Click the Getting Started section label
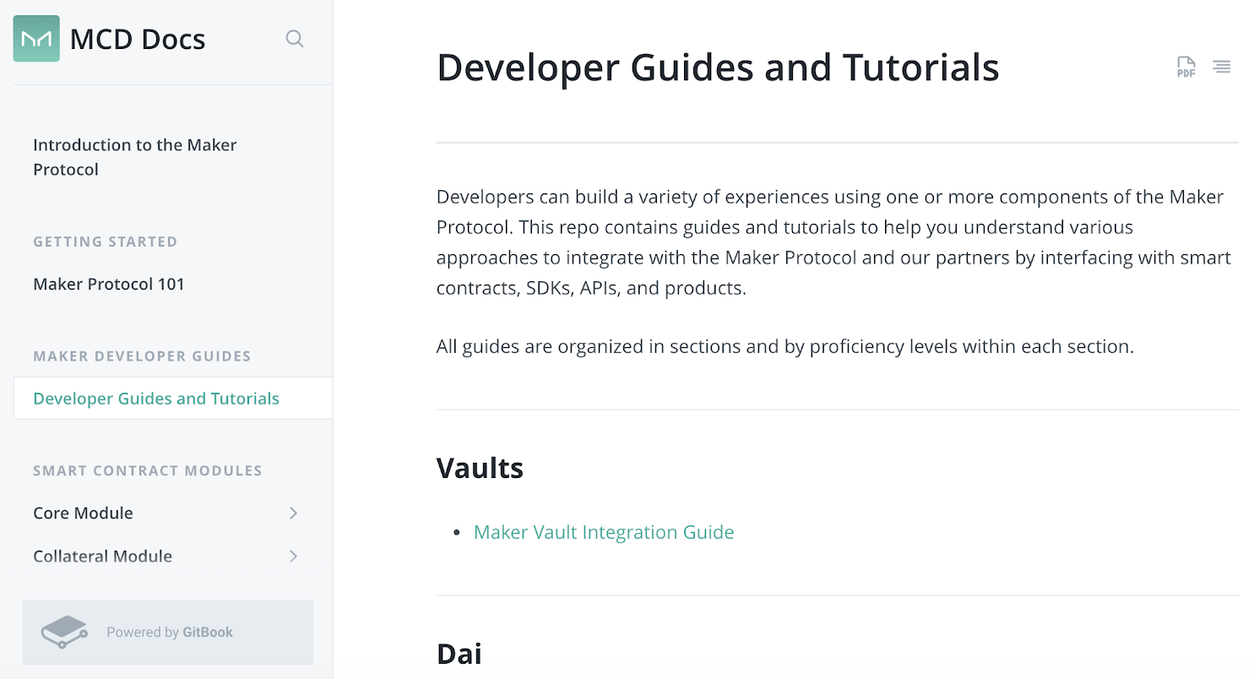Viewport: 1254px width, 679px height. 105,242
